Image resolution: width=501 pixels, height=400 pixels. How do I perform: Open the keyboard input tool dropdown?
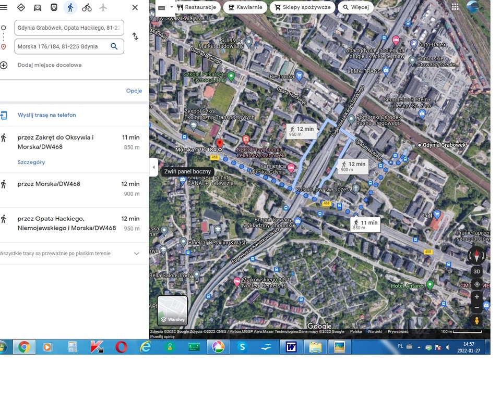click(172, 7)
